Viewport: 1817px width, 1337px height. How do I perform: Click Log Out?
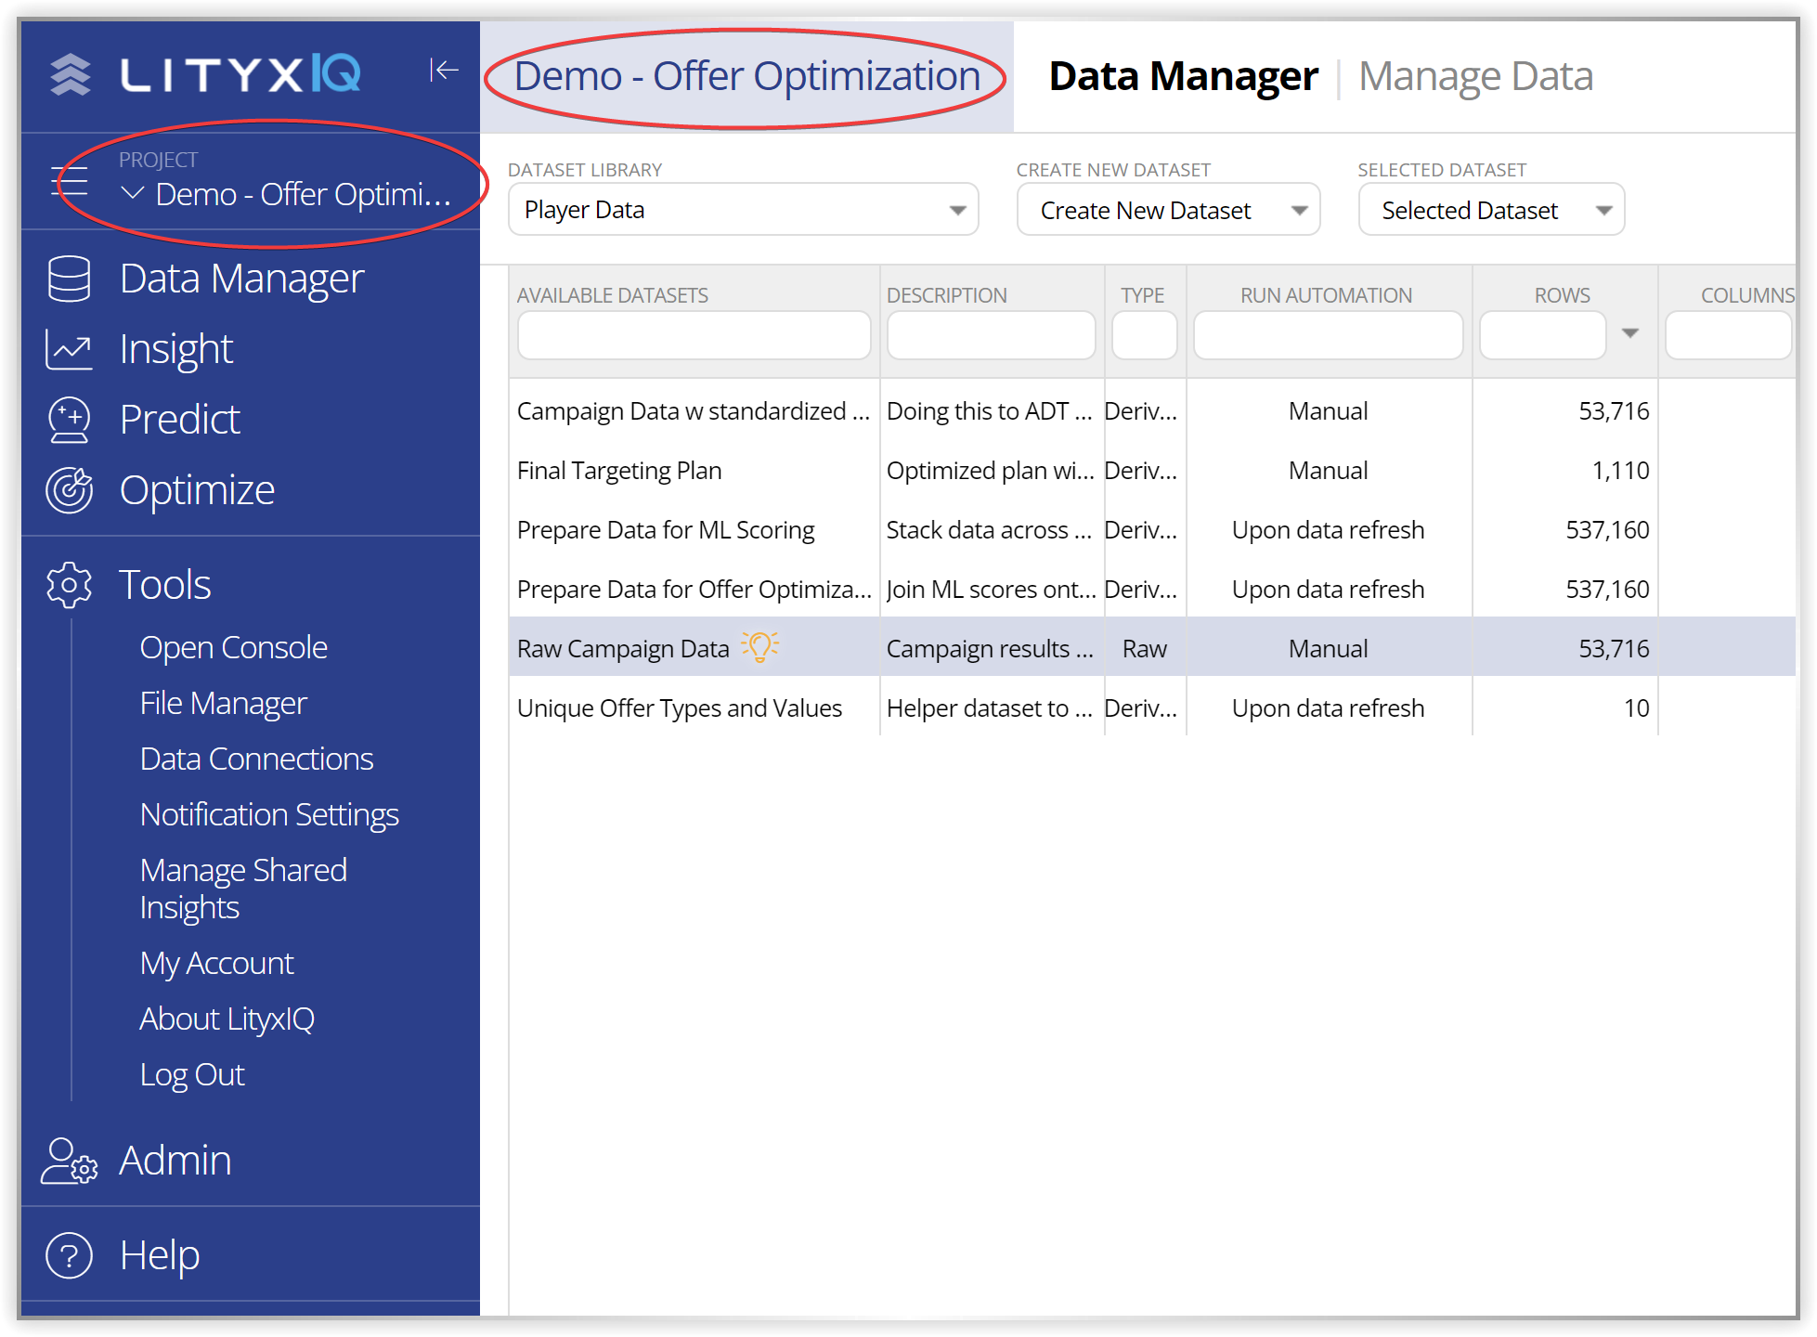point(191,1074)
